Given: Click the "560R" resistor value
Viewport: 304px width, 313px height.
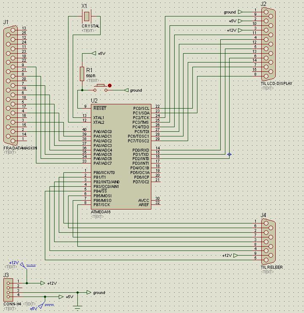Looking at the screenshot, I should 91,76.
